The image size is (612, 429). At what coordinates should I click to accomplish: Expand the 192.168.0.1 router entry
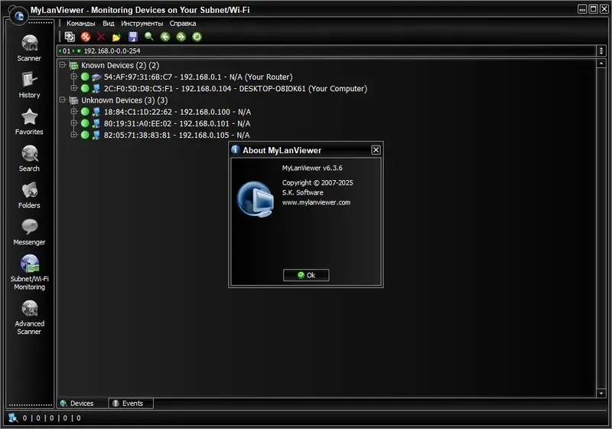point(73,77)
